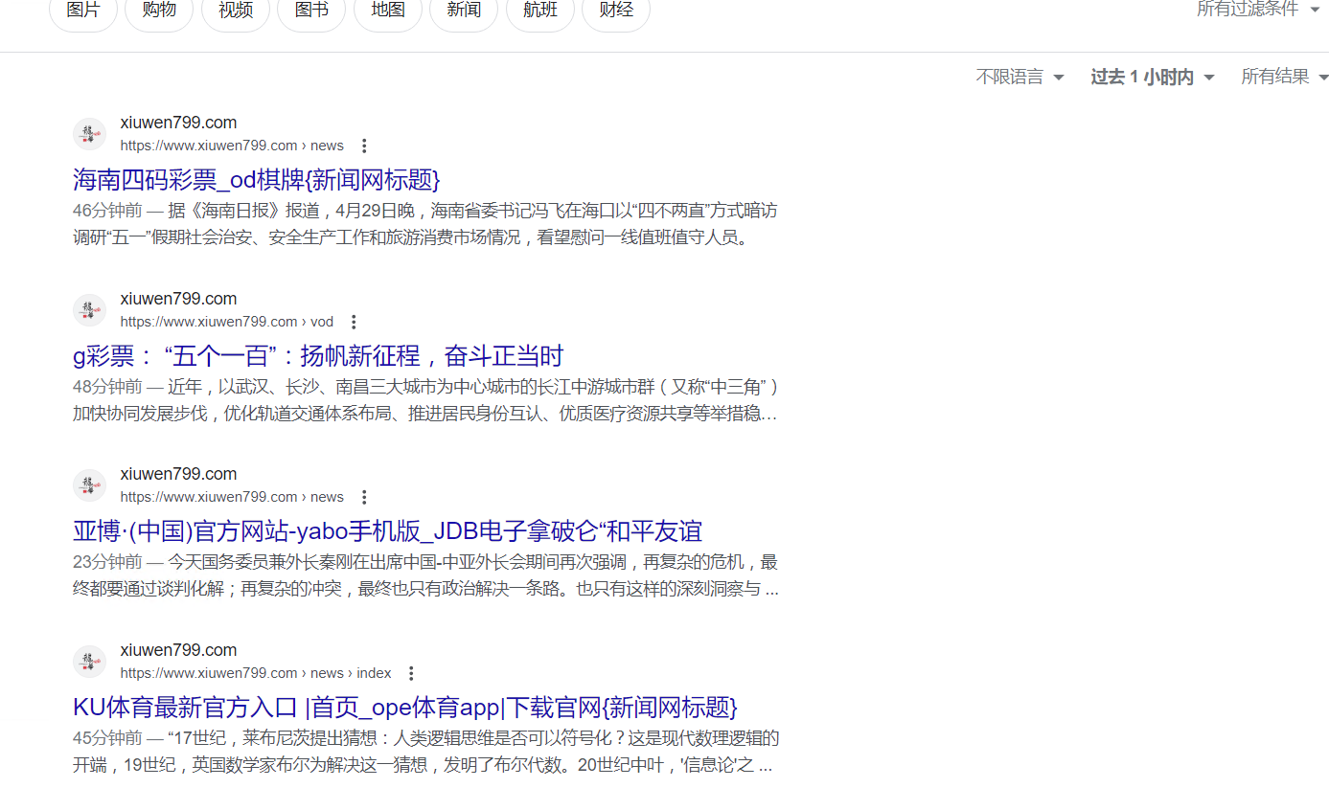Click the site favicon above 海南四码彩票 result
The width and height of the screenshot is (1329, 788).
click(90, 134)
